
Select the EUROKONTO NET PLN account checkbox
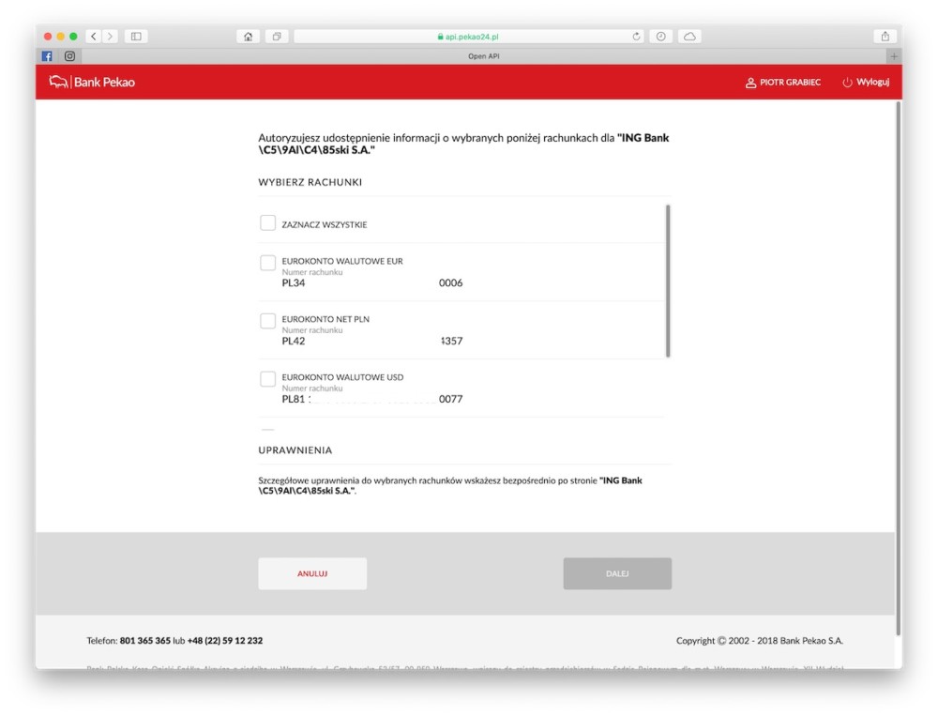pos(268,321)
